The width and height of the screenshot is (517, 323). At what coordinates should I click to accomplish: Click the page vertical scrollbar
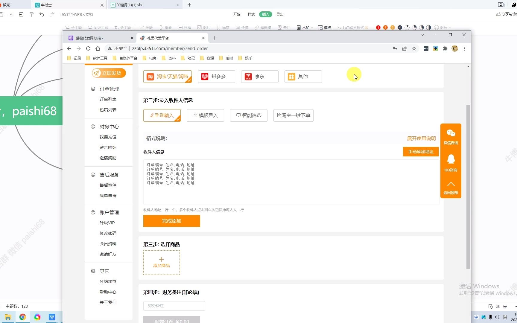468,187
